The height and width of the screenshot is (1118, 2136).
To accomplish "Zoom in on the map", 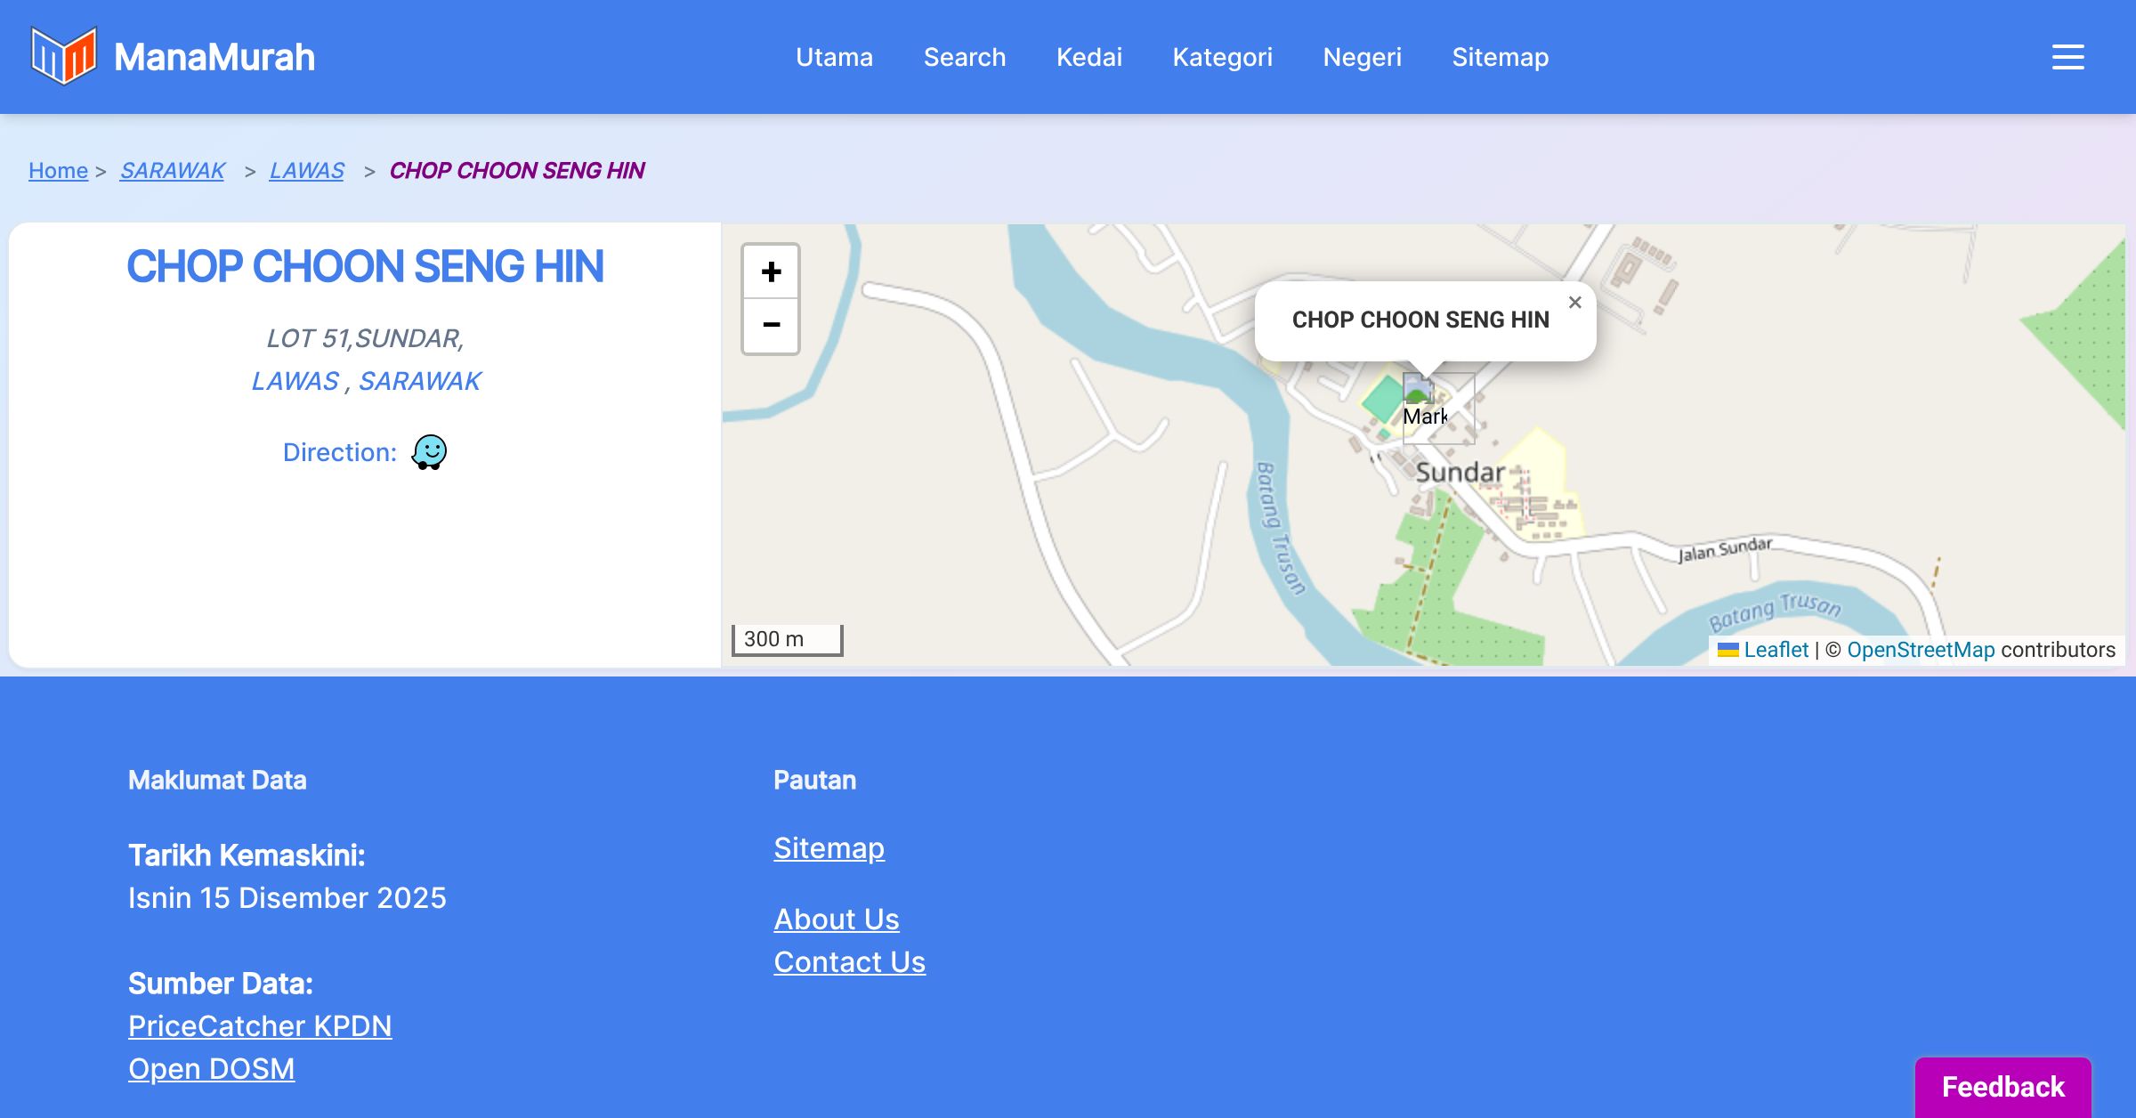I will pyautogui.click(x=771, y=271).
